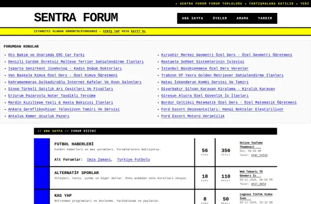Open Sinop Türkeli Satılık Arı topic
Screen dimensions: 311x204
(61, 89)
